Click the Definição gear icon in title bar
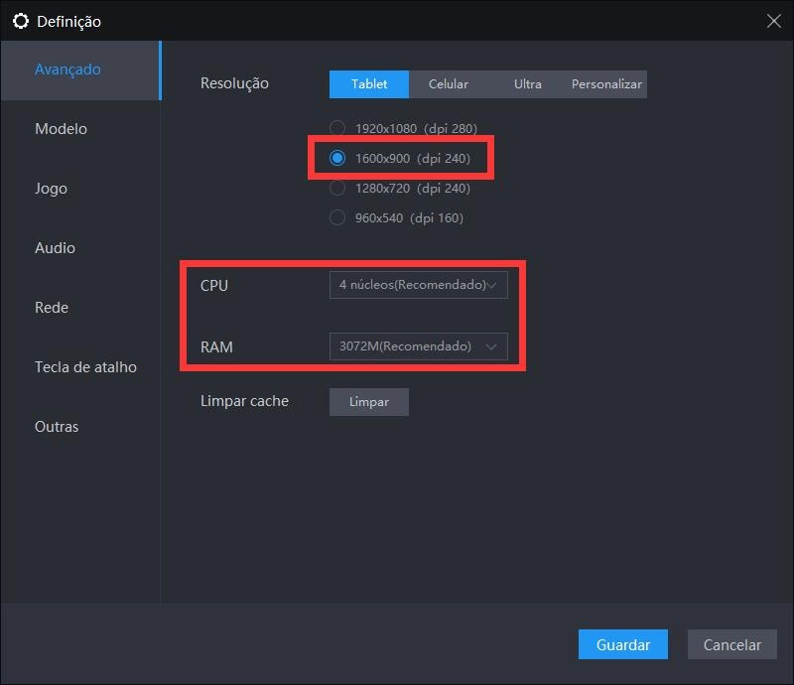 tap(20, 21)
